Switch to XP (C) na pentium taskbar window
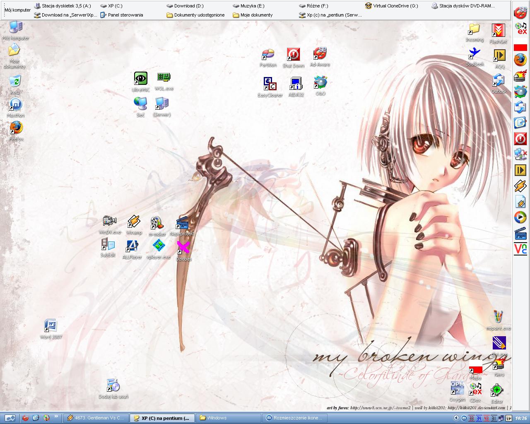This screenshot has width=530, height=424. coord(162,418)
